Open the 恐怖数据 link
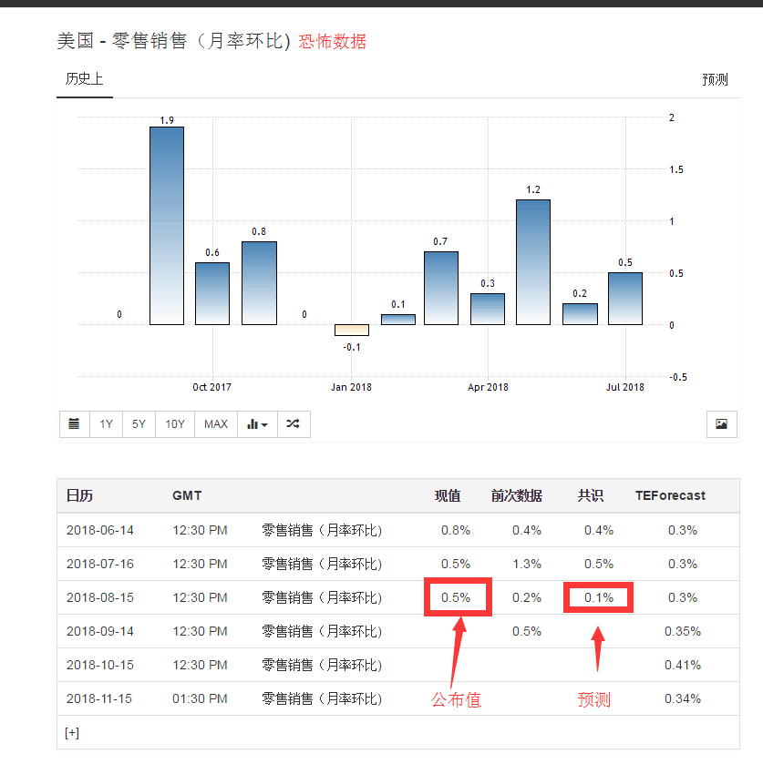 point(334,41)
